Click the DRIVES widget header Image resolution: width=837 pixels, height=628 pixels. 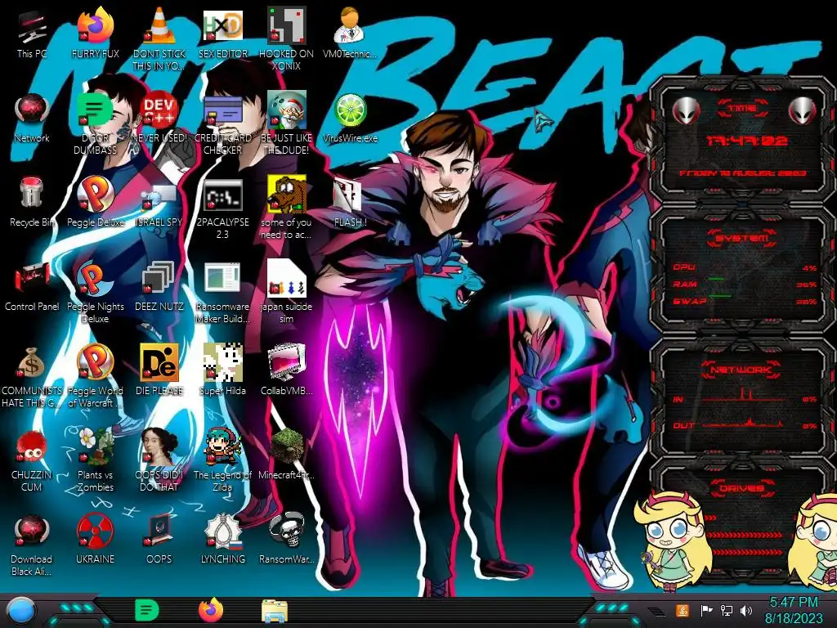click(741, 488)
